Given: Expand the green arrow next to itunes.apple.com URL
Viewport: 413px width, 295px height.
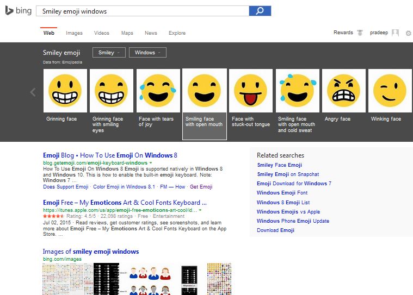Looking at the screenshot, I should coord(200,210).
